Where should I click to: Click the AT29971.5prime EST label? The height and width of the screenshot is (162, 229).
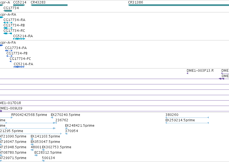(x=13, y=158)
